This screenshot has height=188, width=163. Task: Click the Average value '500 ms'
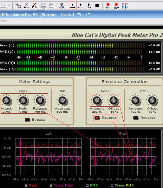pyautogui.click(x=62, y=112)
